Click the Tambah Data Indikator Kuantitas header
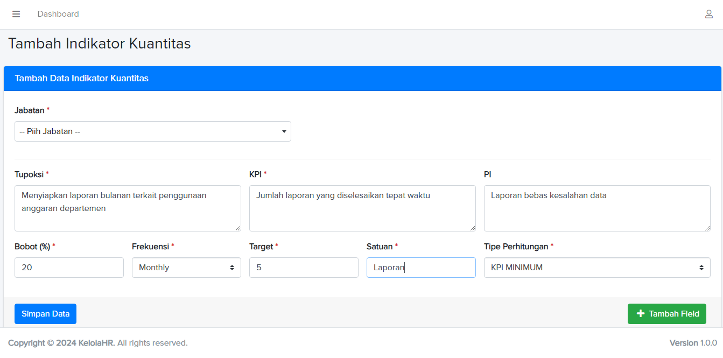 pos(81,79)
